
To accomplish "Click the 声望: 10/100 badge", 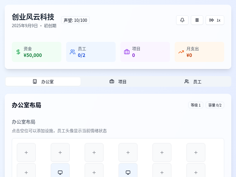I will click(x=76, y=20).
